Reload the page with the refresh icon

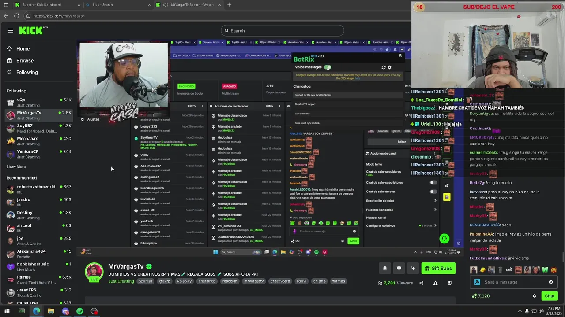(x=16, y=16)
